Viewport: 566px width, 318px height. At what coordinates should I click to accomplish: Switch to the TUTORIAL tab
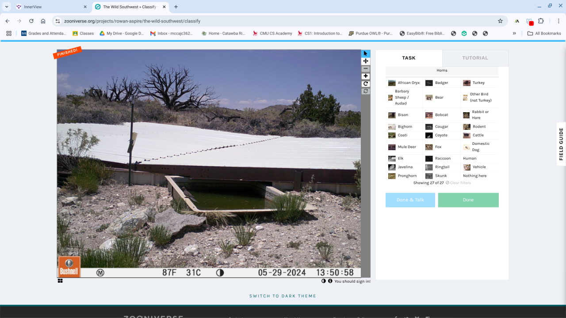click(x=475, y=58)
